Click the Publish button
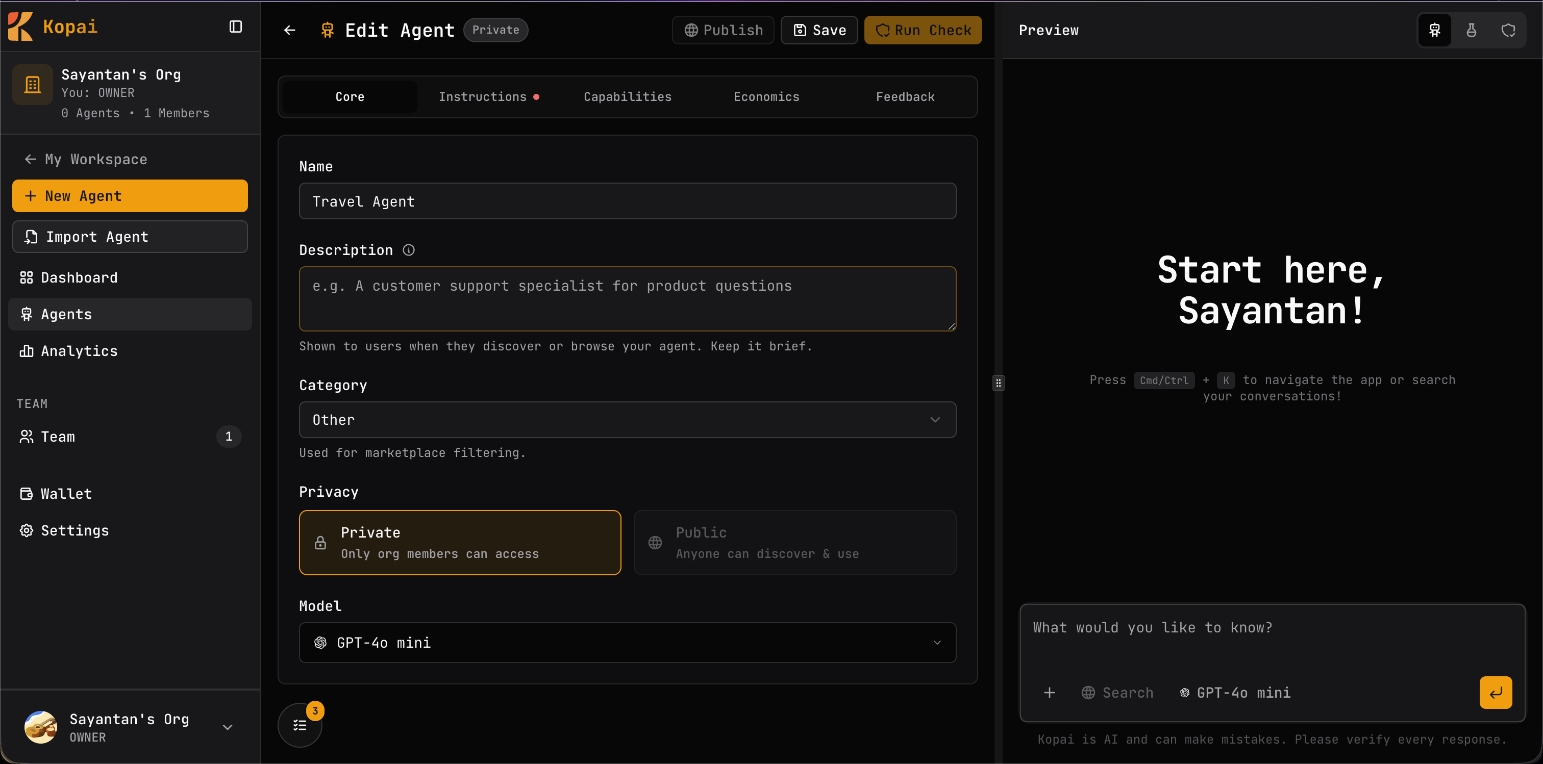 coord(723,30)
